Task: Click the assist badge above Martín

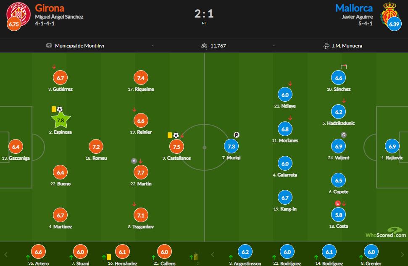Action: 134,161
